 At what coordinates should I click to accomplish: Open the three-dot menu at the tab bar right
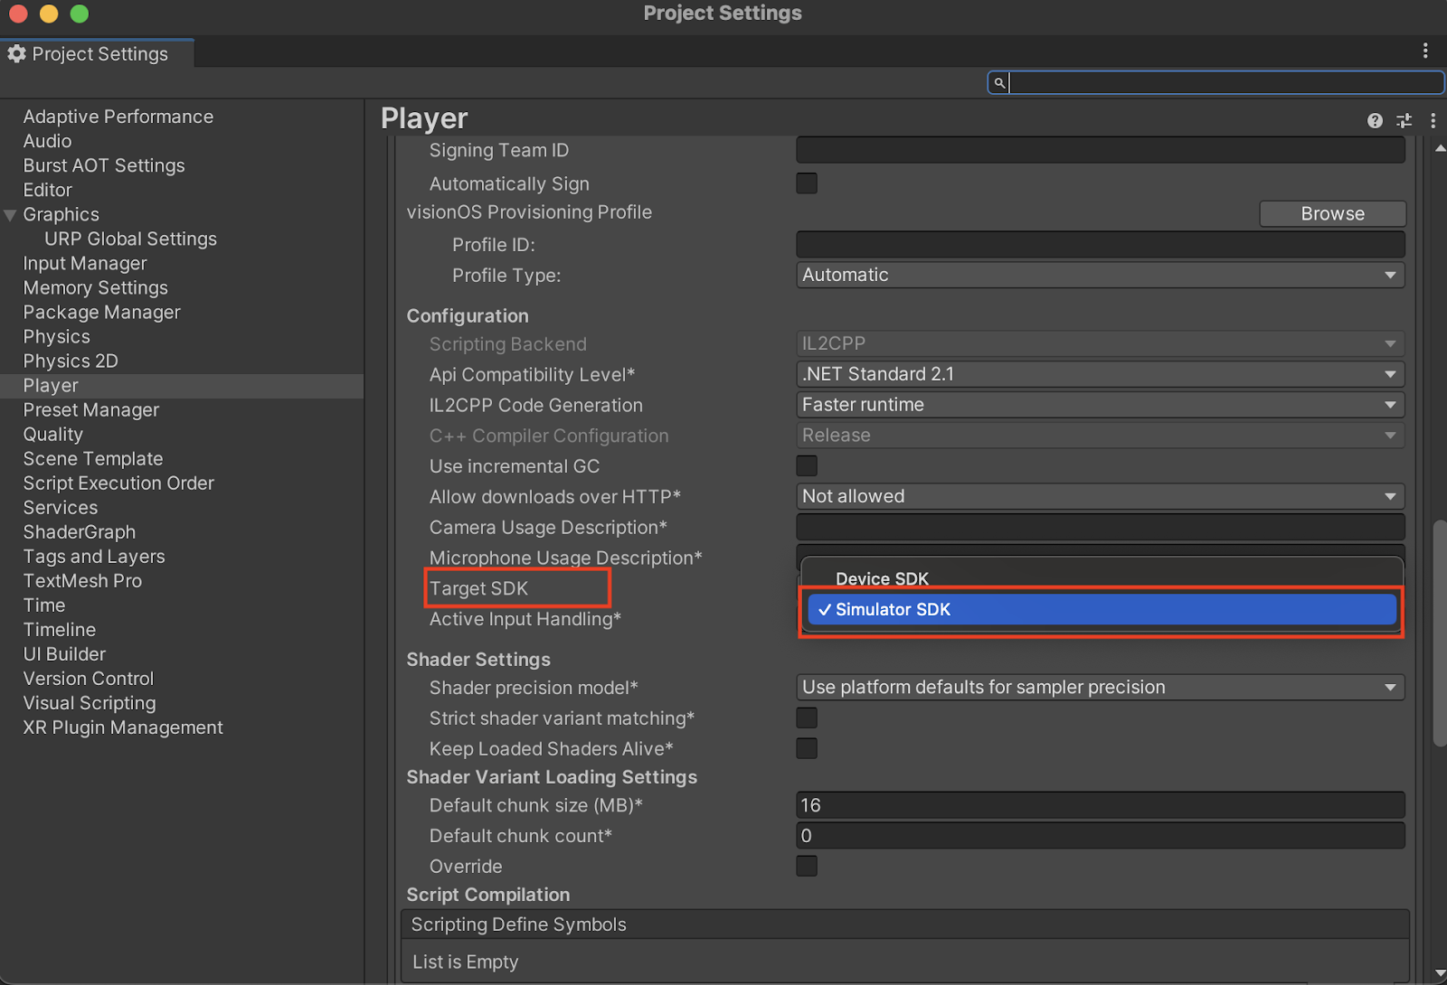click(1426, 52)
